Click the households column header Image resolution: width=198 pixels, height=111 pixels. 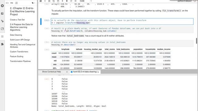150,49
